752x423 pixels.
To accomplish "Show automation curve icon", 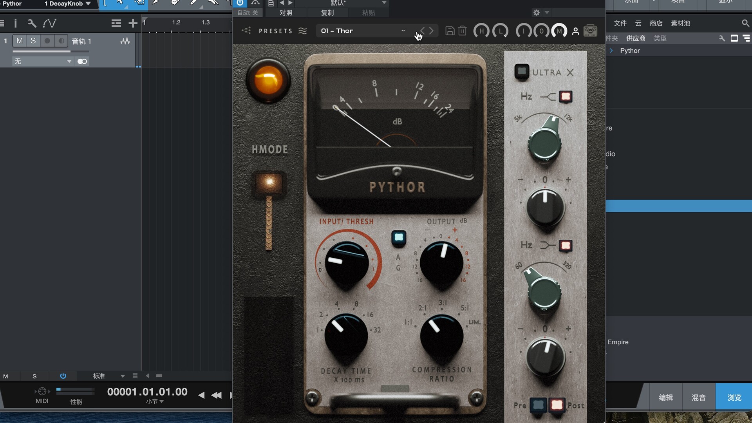I will 50,23.
